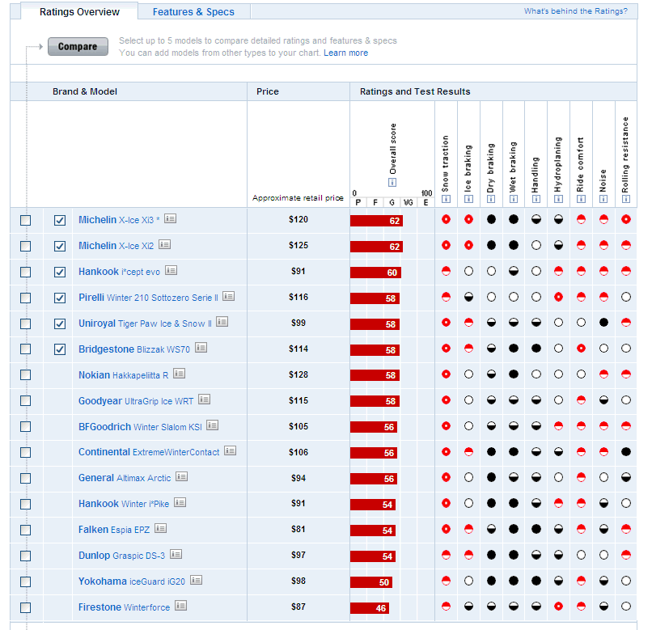Open the Learn more link
The image size is (652, 630).
coord(345,53)
